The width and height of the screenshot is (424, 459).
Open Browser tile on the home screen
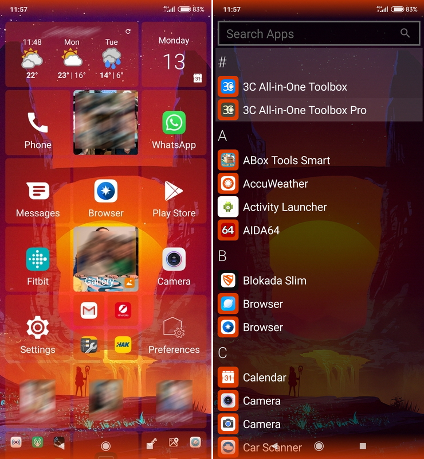pos(106,191)
